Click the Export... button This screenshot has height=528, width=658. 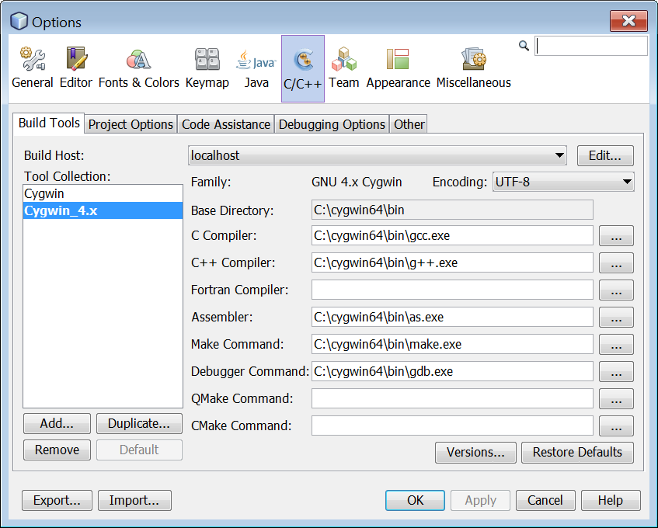[x=57, y=500]
